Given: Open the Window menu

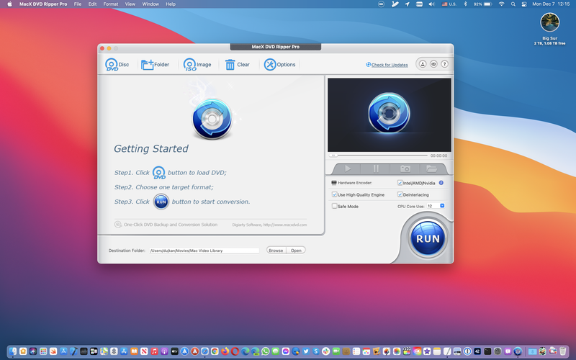Looking at the screenshot, I should [x=150, y=4].
